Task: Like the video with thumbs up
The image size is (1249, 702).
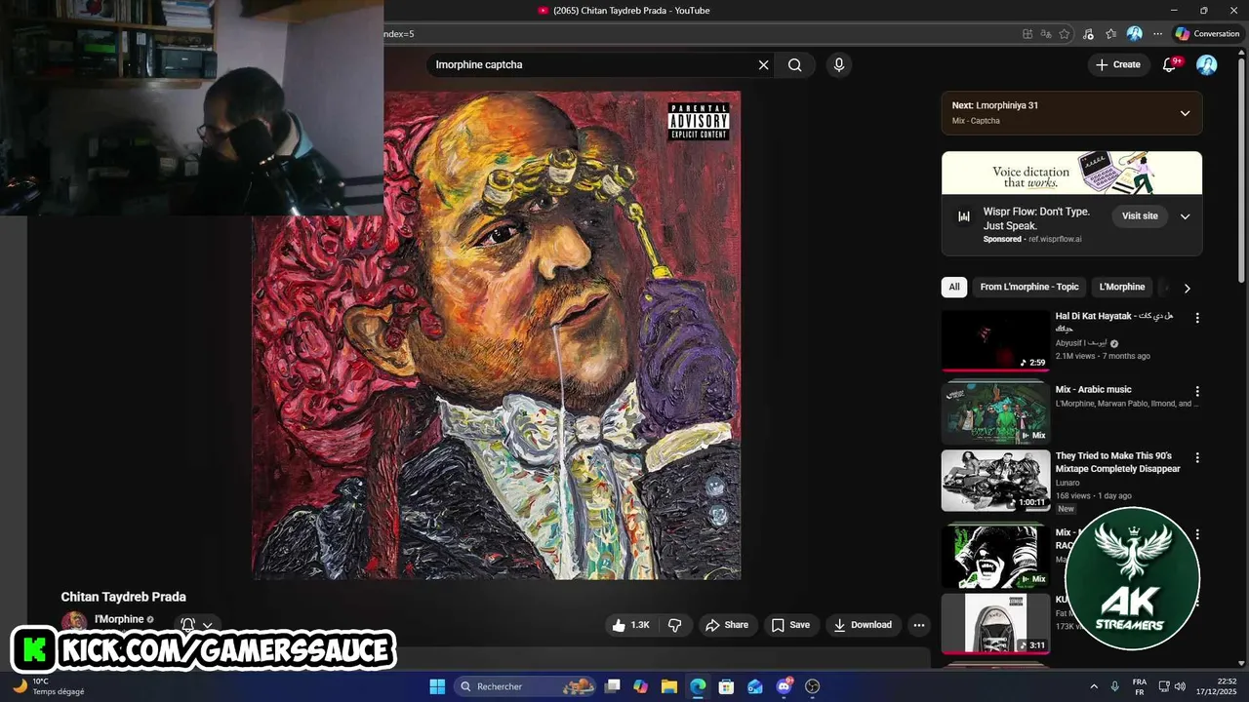Action: (629, 625)
